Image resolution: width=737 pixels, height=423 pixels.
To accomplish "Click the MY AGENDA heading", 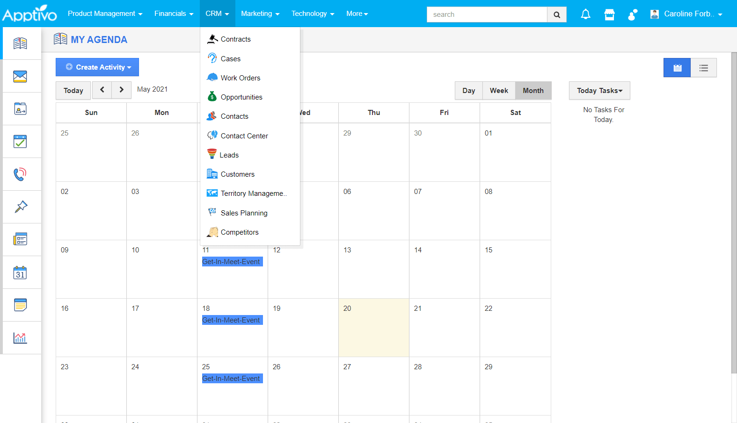I will (99, 40).
